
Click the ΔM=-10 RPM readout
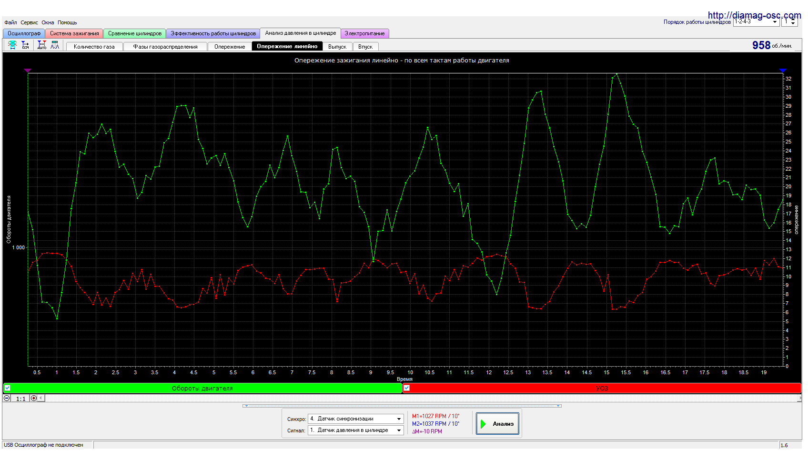tap(427, 431)
